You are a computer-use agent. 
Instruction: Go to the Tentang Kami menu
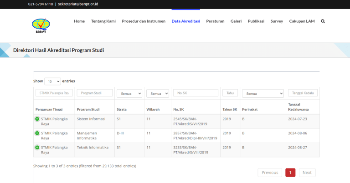coord(103,21)
